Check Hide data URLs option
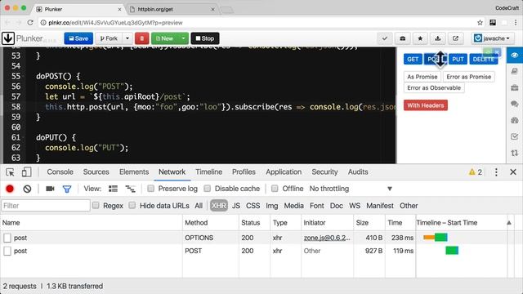 [132, 205]
